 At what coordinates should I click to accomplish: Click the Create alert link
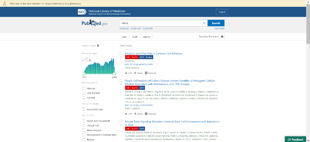[x=136, y=28]
